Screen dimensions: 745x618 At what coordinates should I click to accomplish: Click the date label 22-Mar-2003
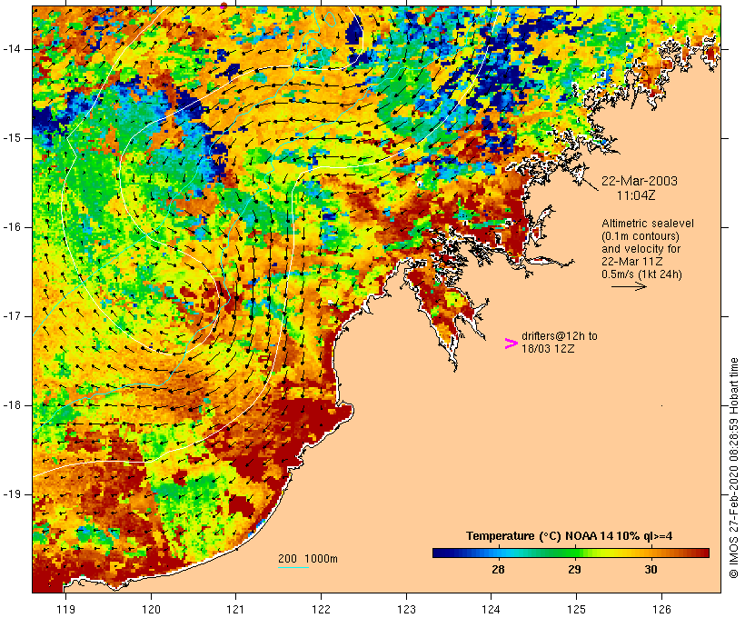coord(639,181)
